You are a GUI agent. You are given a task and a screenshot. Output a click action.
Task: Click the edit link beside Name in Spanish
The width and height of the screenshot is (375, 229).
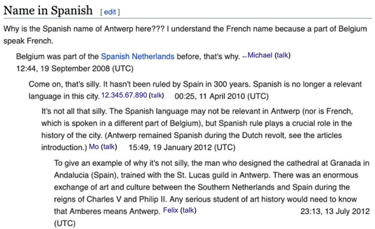click(110, 12)
